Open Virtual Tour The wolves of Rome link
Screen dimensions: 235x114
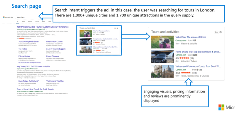pos(191,37)
